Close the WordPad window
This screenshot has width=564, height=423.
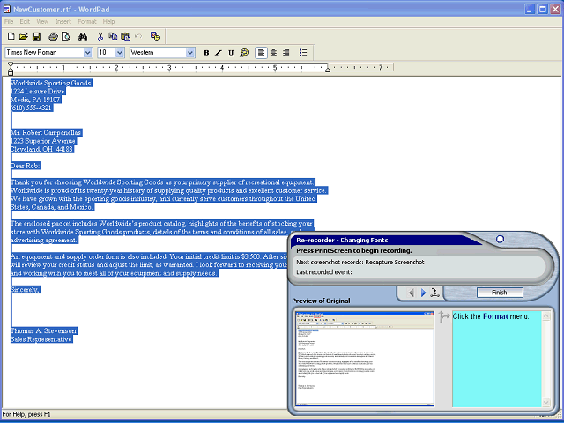click(555, 10)
